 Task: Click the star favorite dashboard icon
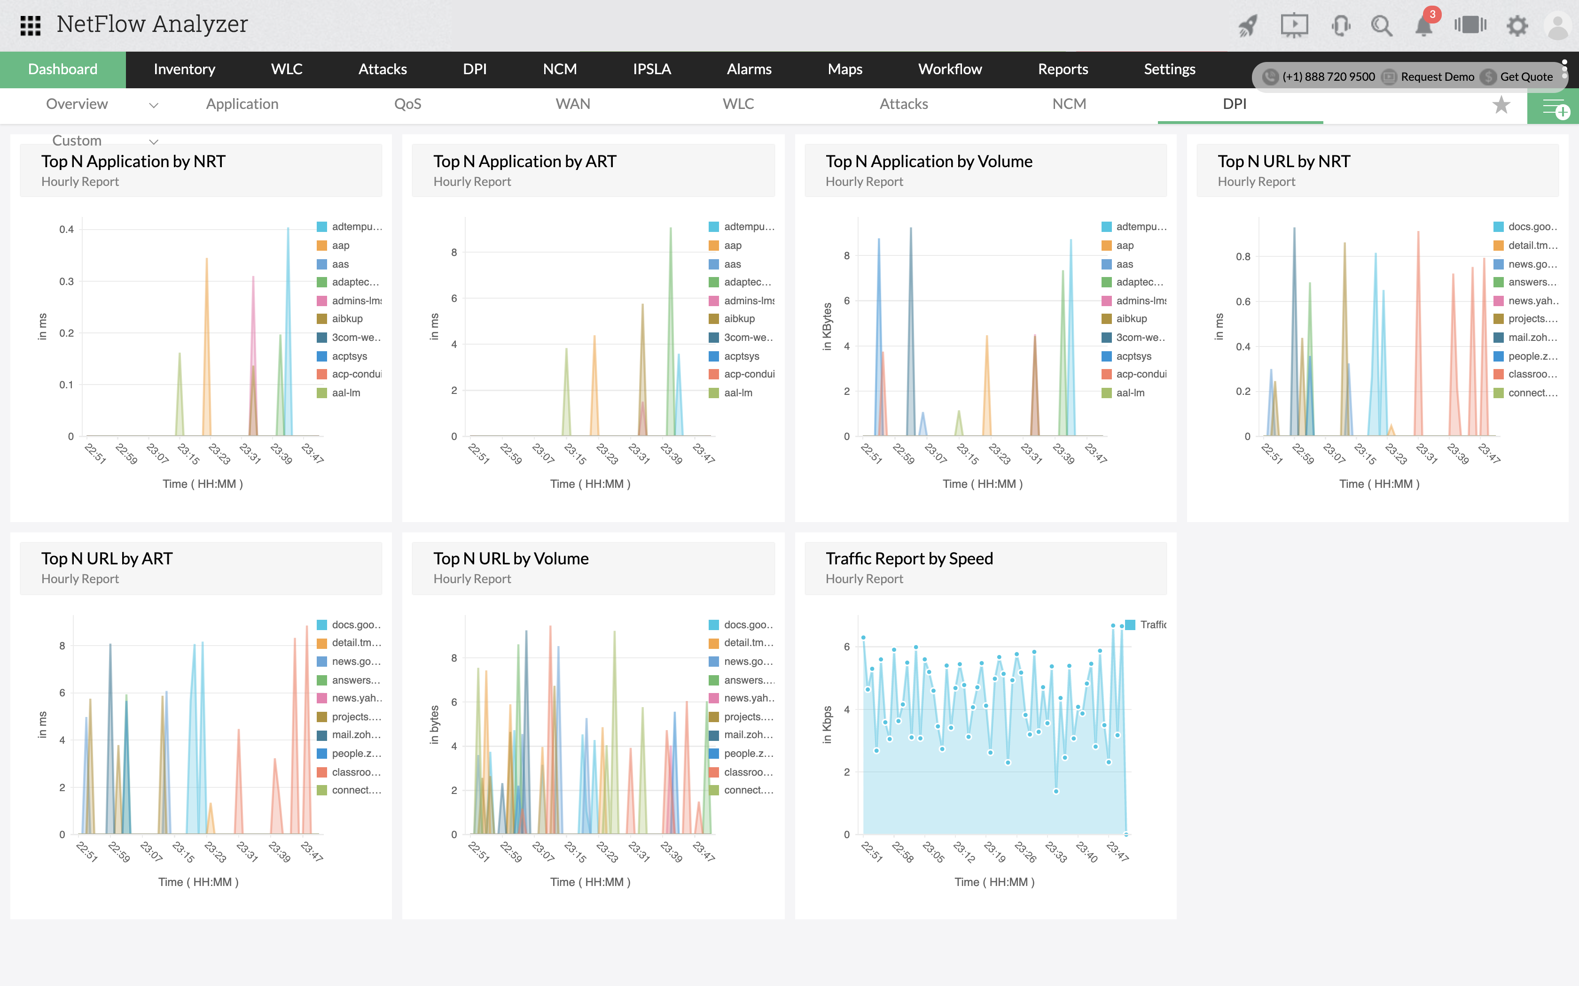[x=1501, y=105]
